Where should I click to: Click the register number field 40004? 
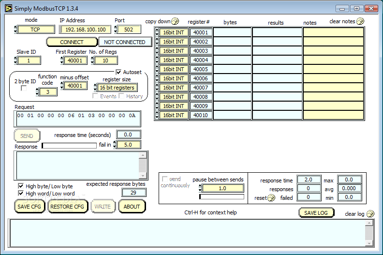point(201,60)
